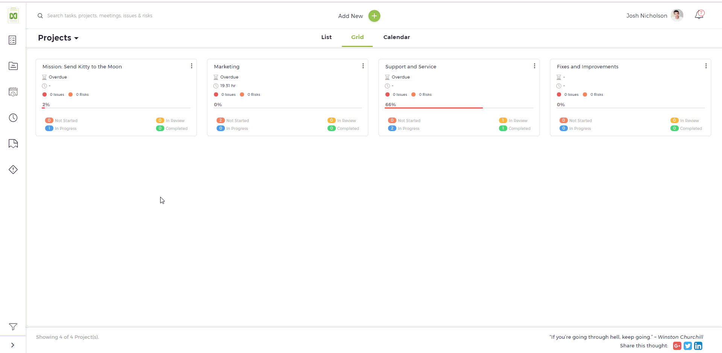Open the meetings calendar sidebar icon
This screenshot has height=353, width=722.
13,92
